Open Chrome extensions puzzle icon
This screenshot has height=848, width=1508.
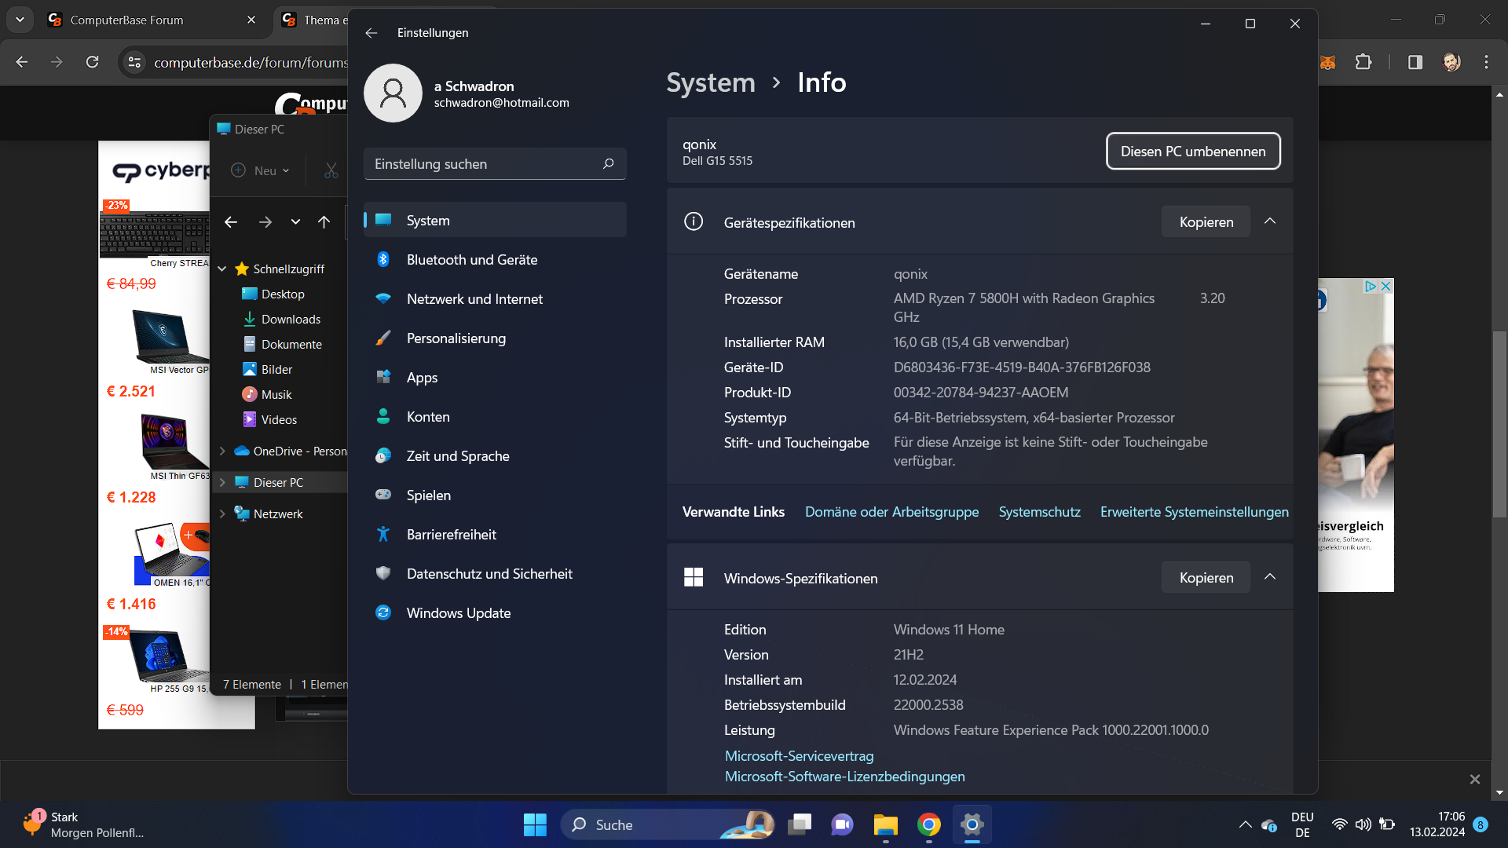tap(1363, 62)
